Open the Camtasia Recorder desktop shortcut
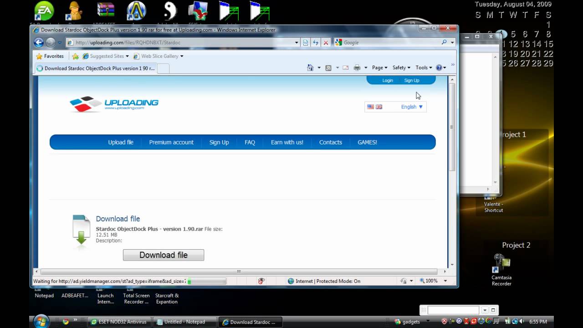The height and width of the screenshot is (328, 583). pyautogui.click(x=501, y=270)
